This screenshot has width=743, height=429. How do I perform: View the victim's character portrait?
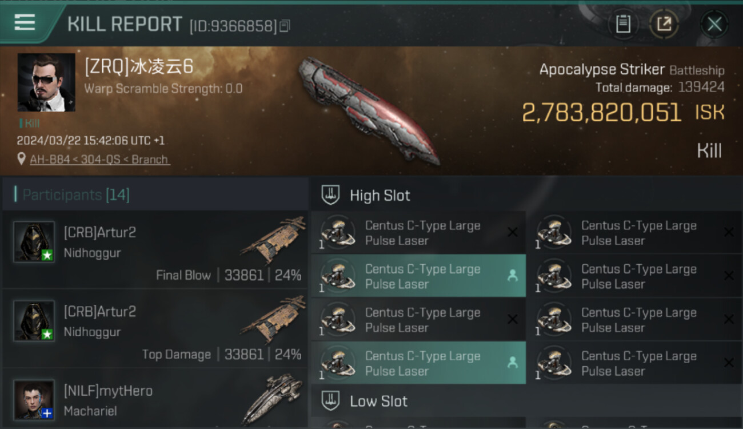pyautogui.click(x=46, y=82)
